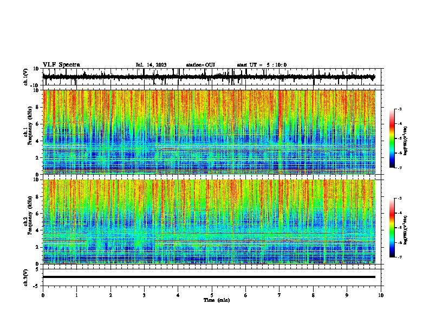Click the "5" tick on ch.3(V) axis
Image resolution: width=429 pixels, height=331 pixels.
(37, 269)
